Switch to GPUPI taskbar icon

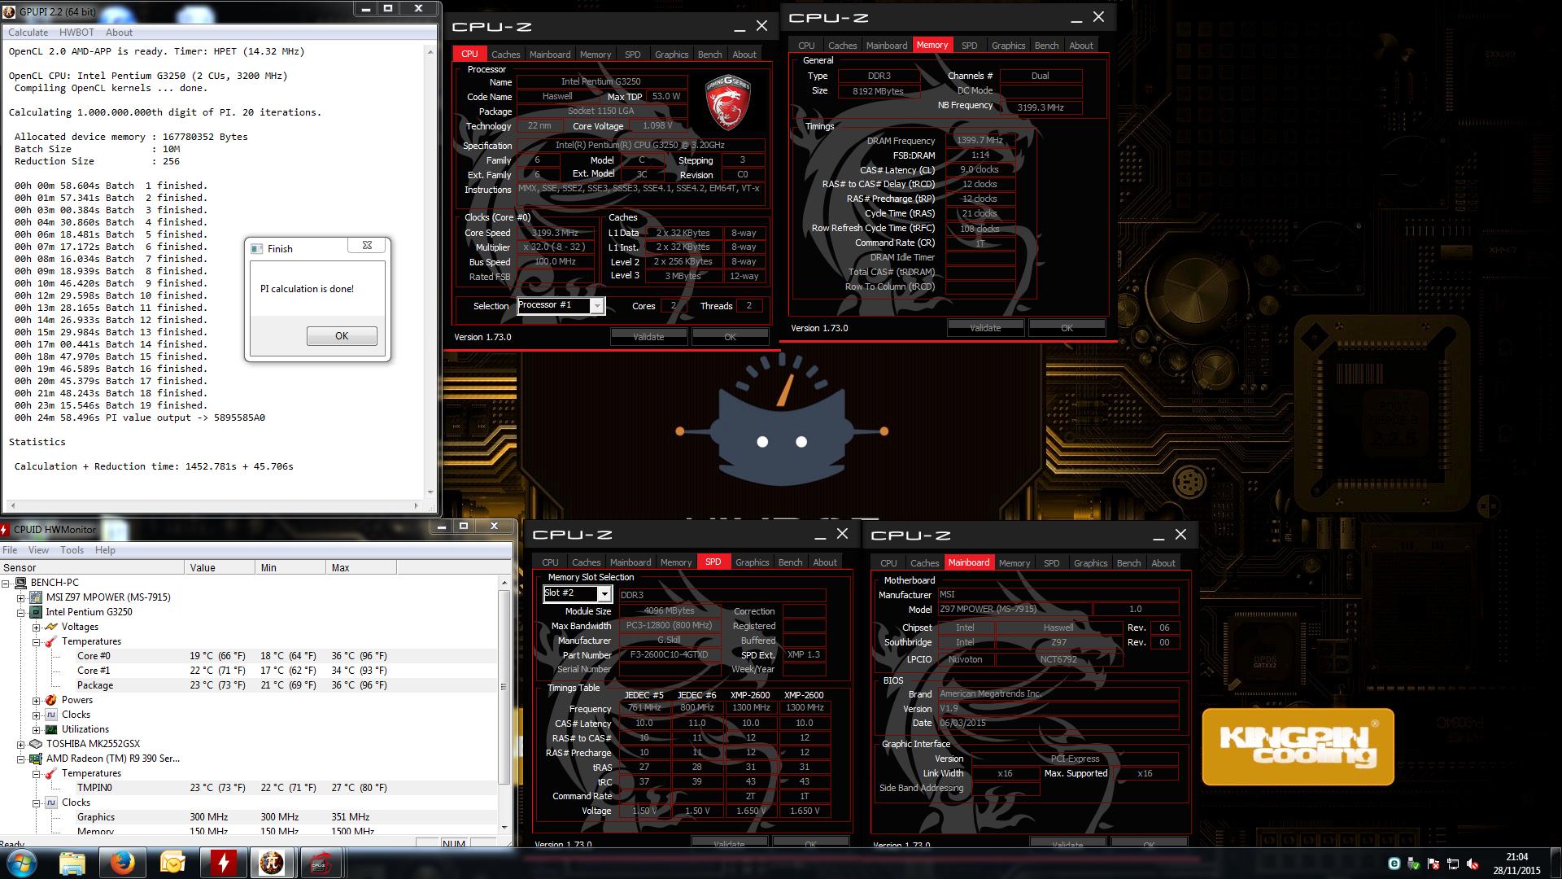[x=272, y=863]
